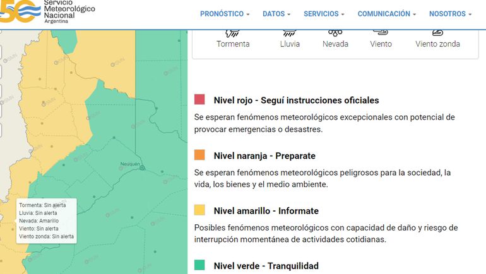Expand the COMUNICACIÓN menu
486x274 pixels.
click(x=386, y=14)
